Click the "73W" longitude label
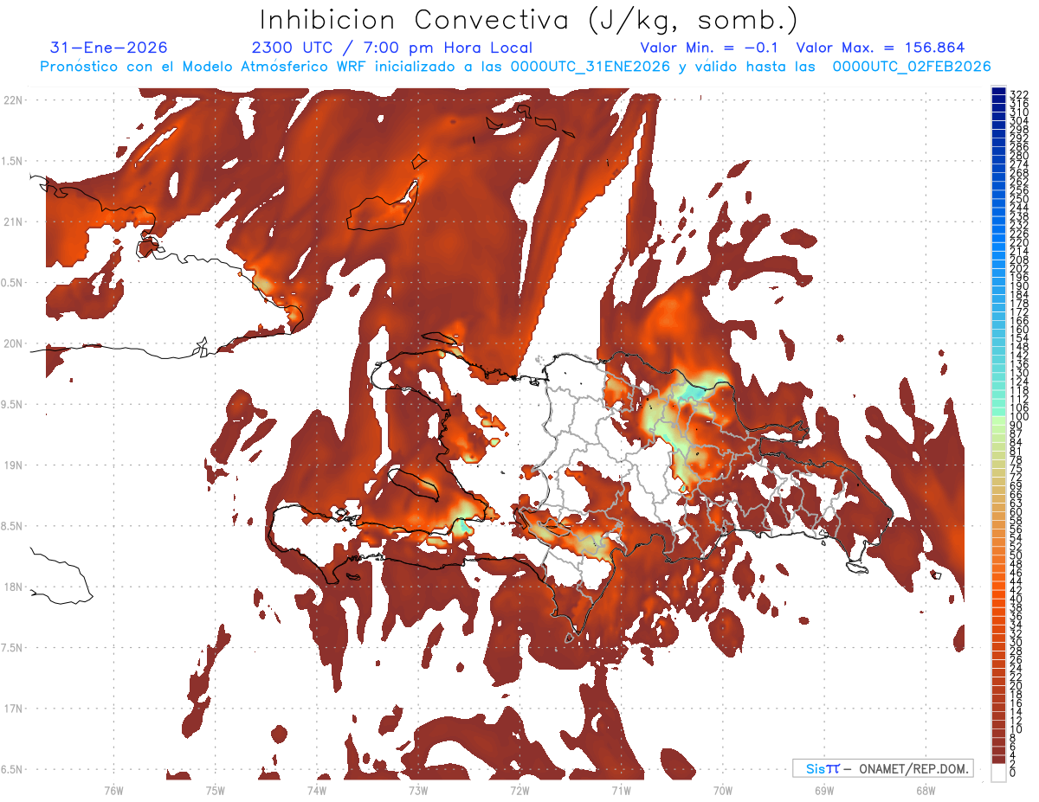Image resolution: width=1039 pixels, height=802 pixels. click(x=418, y=790)
